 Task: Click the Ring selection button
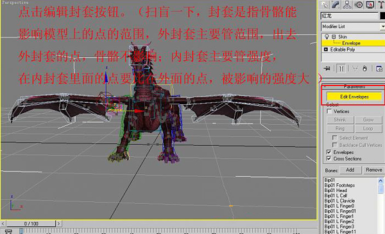(x=340, y=129)
